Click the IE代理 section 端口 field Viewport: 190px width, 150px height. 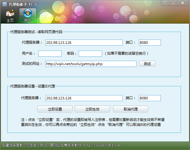click(150, 98)
